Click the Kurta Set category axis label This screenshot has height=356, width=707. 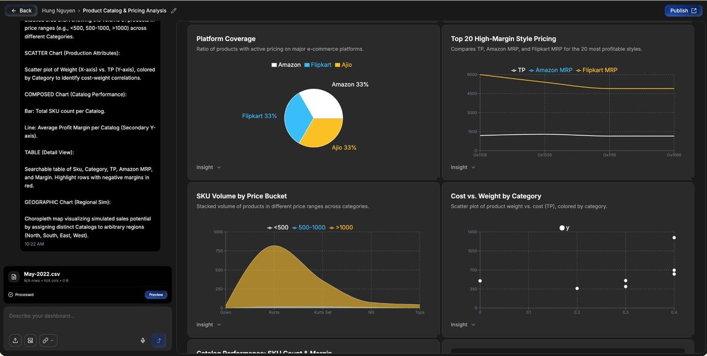(x=322, y=312)
